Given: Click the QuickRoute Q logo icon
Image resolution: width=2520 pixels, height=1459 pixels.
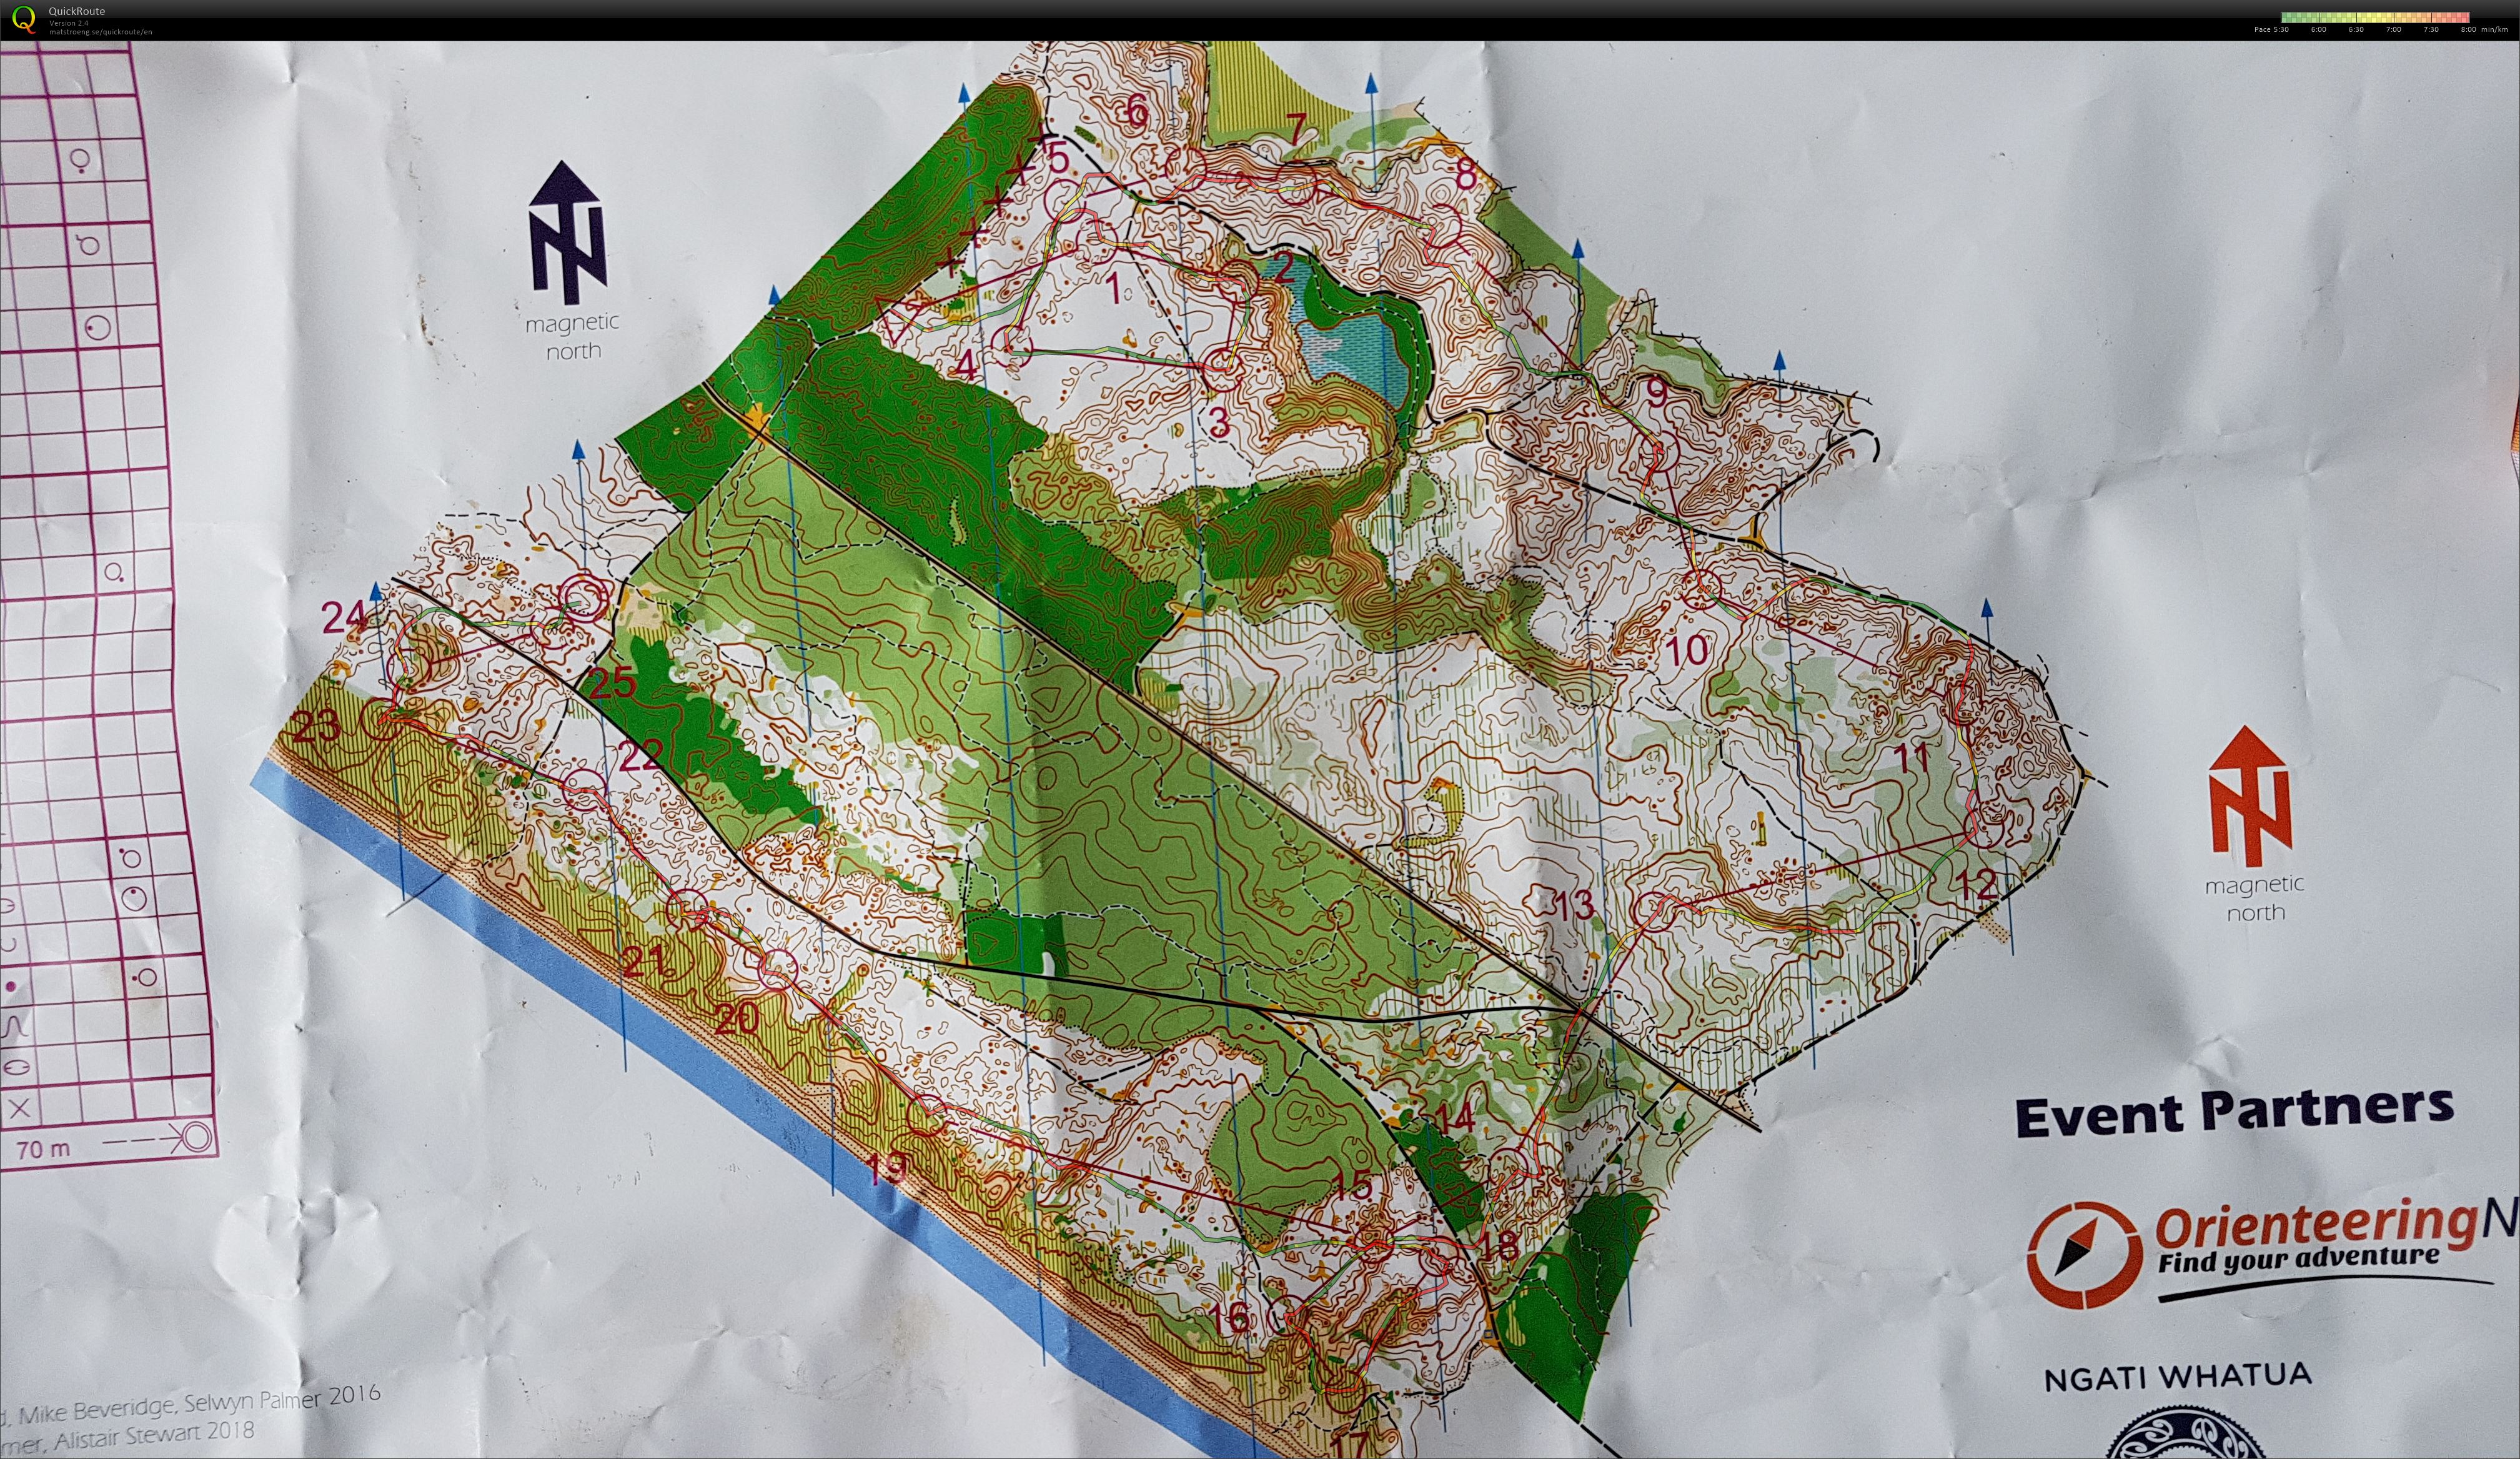Looking at the screenshot, I should click(23, 19).
